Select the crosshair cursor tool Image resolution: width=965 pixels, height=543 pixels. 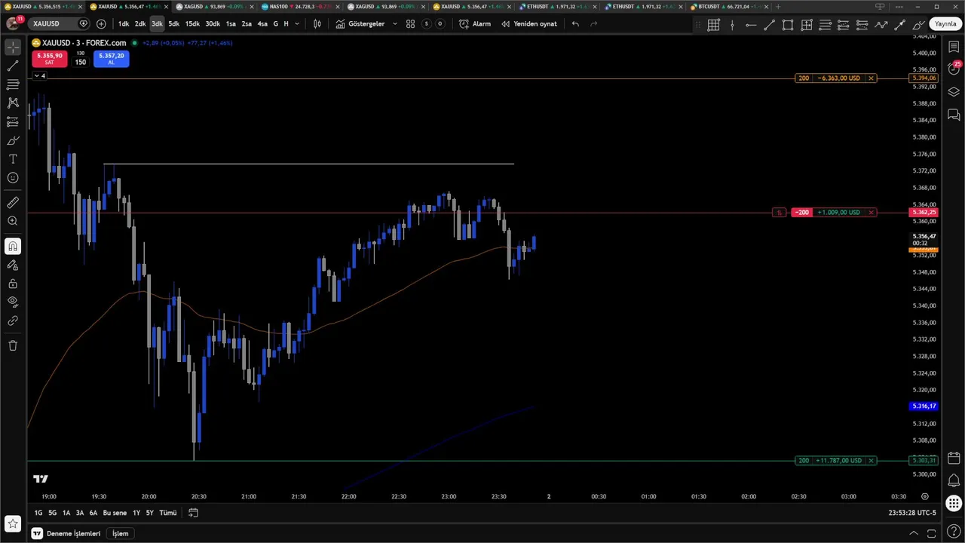13,48
